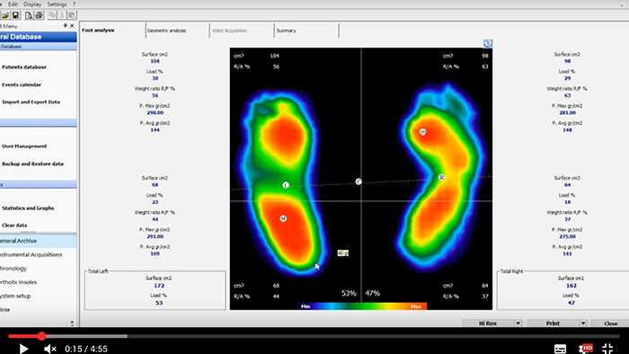The width and height of the screenshot is (629, 354).
Task: Exit fullscreen in the video player
Action: (607, 349)
